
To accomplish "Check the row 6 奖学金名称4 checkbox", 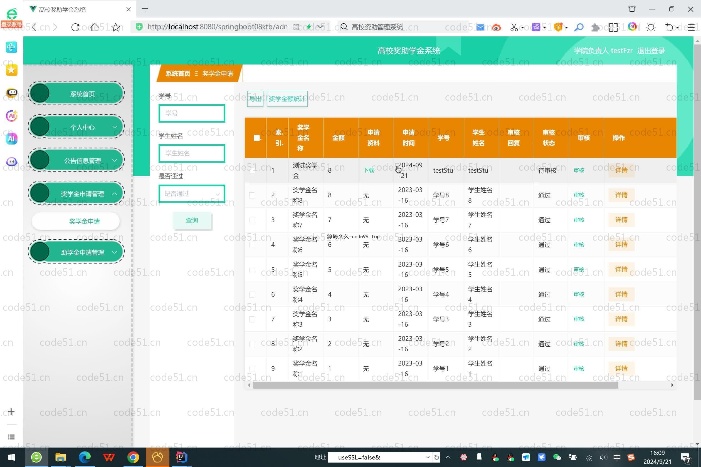I will (252, 294).
